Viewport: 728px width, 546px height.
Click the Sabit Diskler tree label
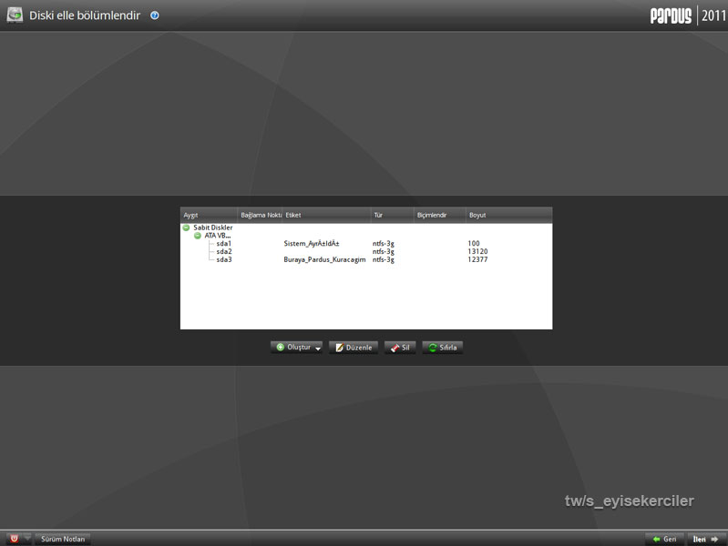click(213, 227)
